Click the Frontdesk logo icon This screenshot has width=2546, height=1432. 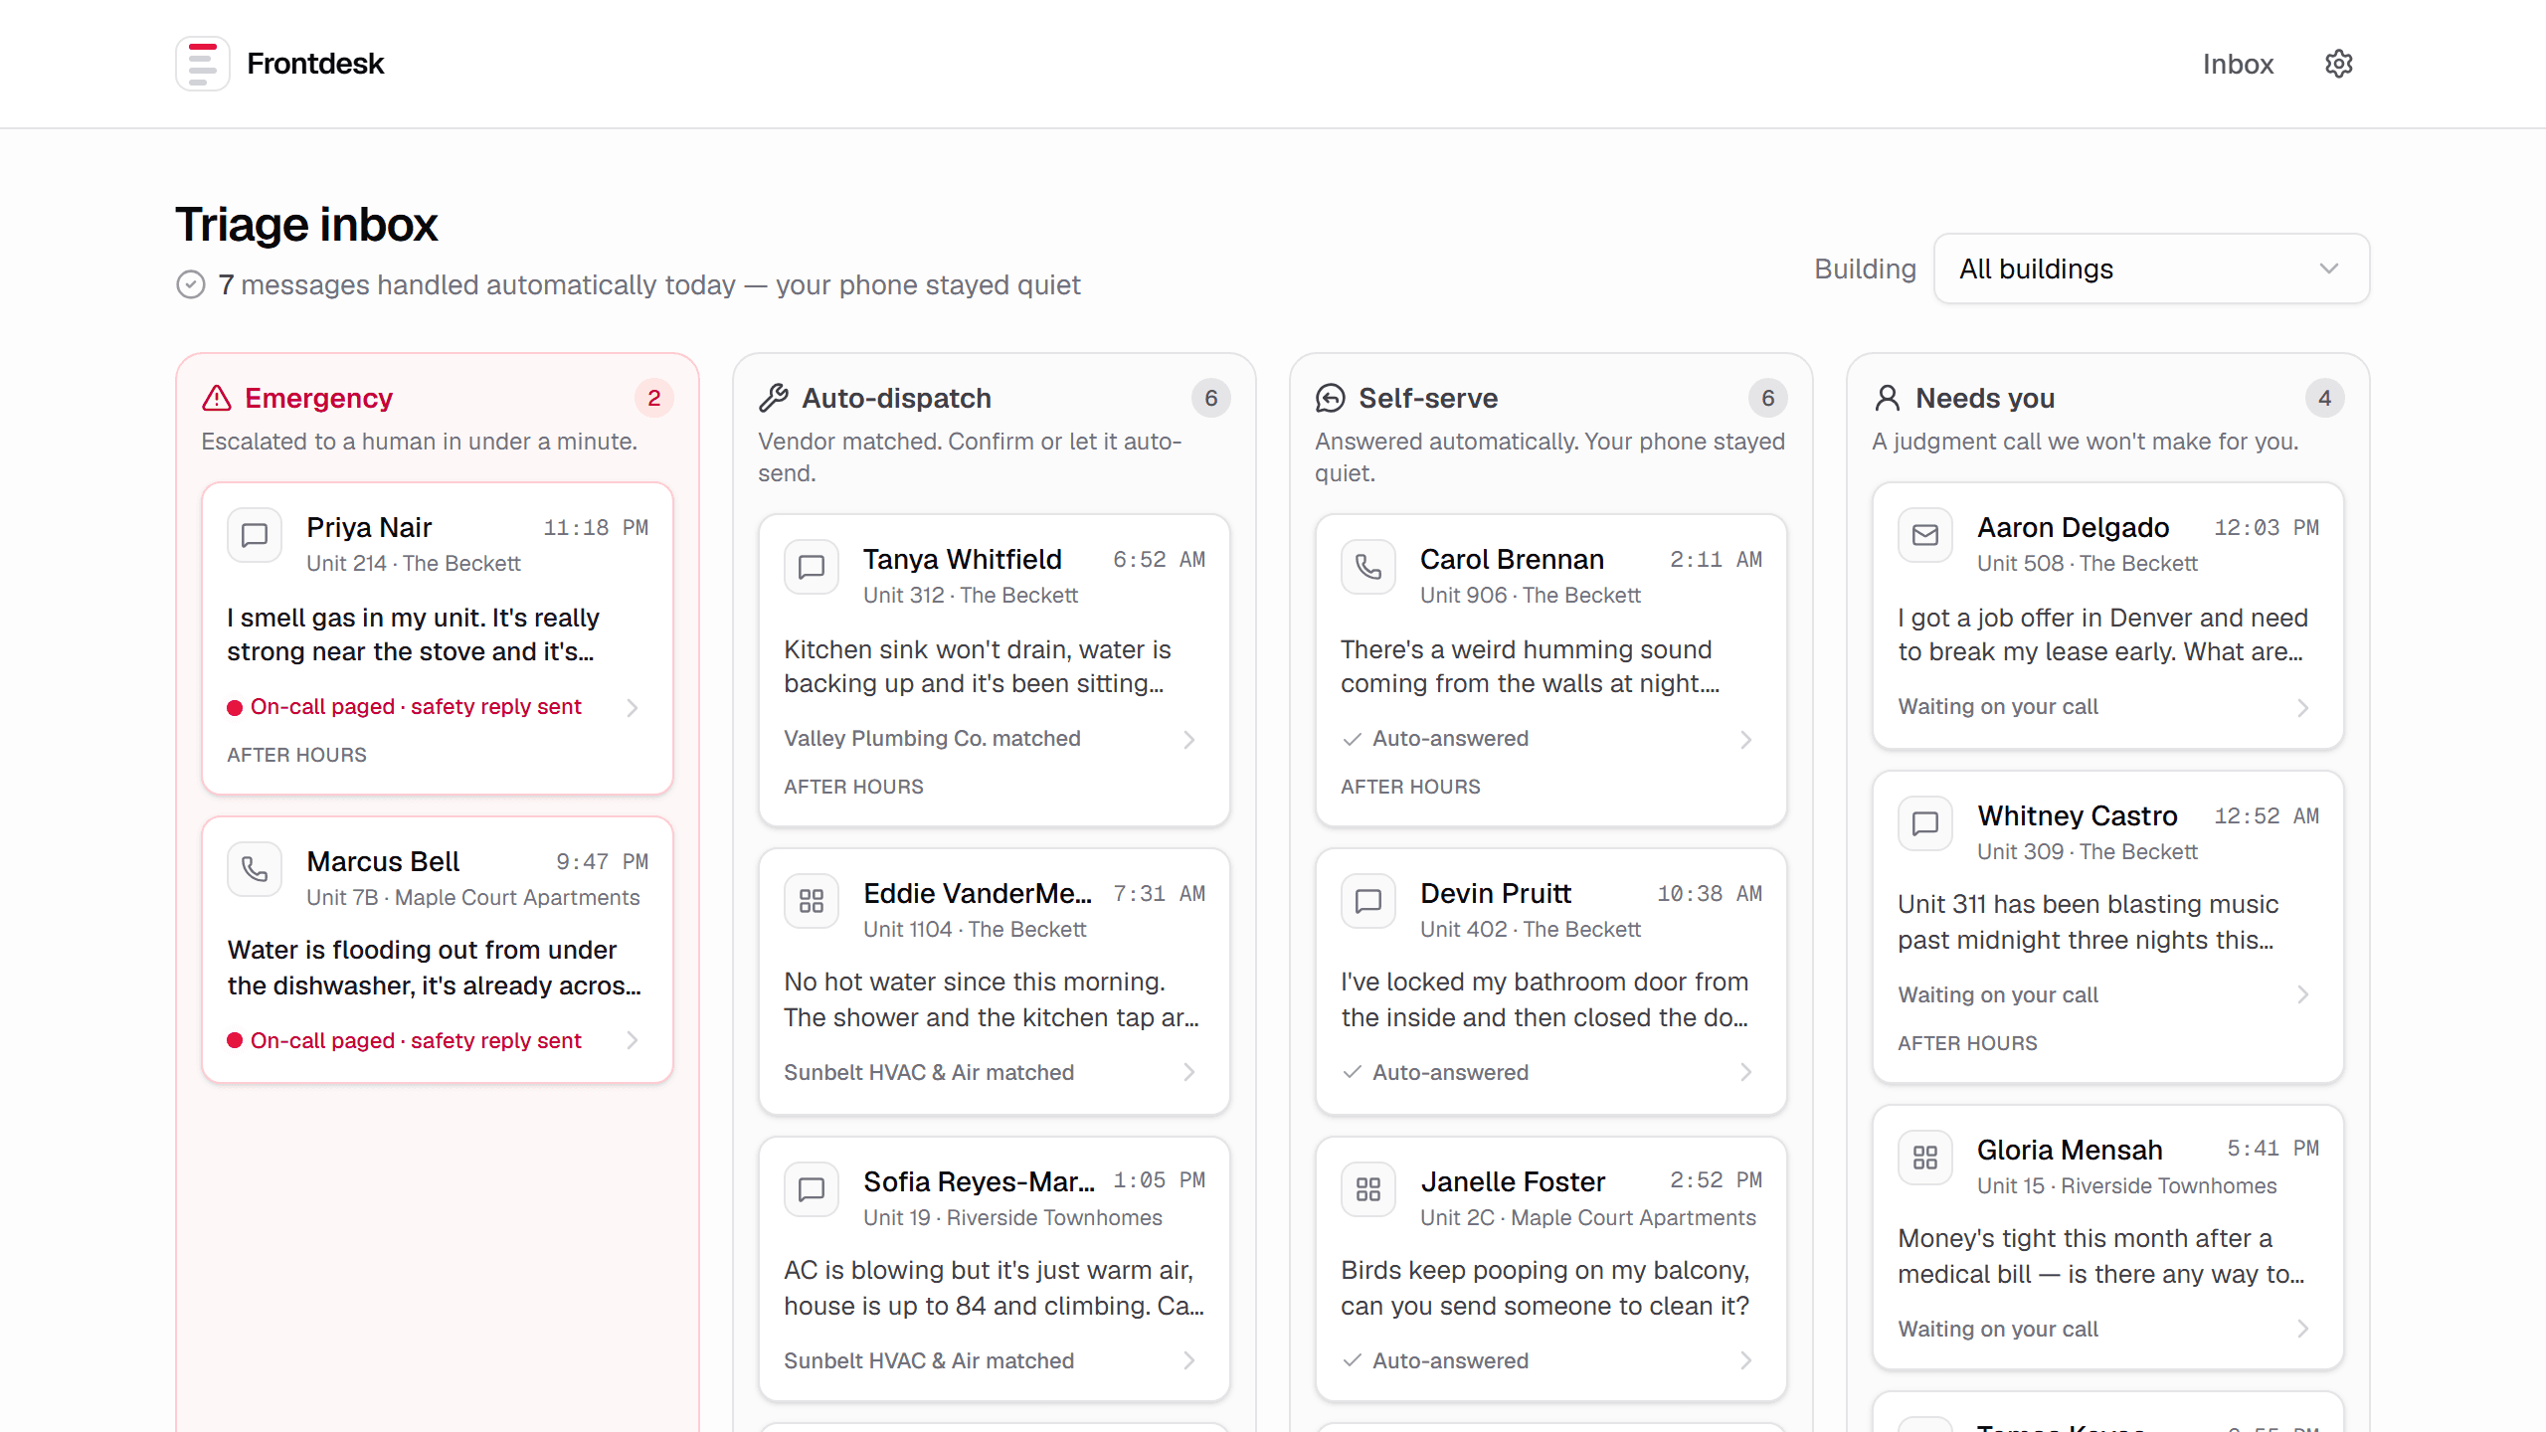[x=203, y=64]
